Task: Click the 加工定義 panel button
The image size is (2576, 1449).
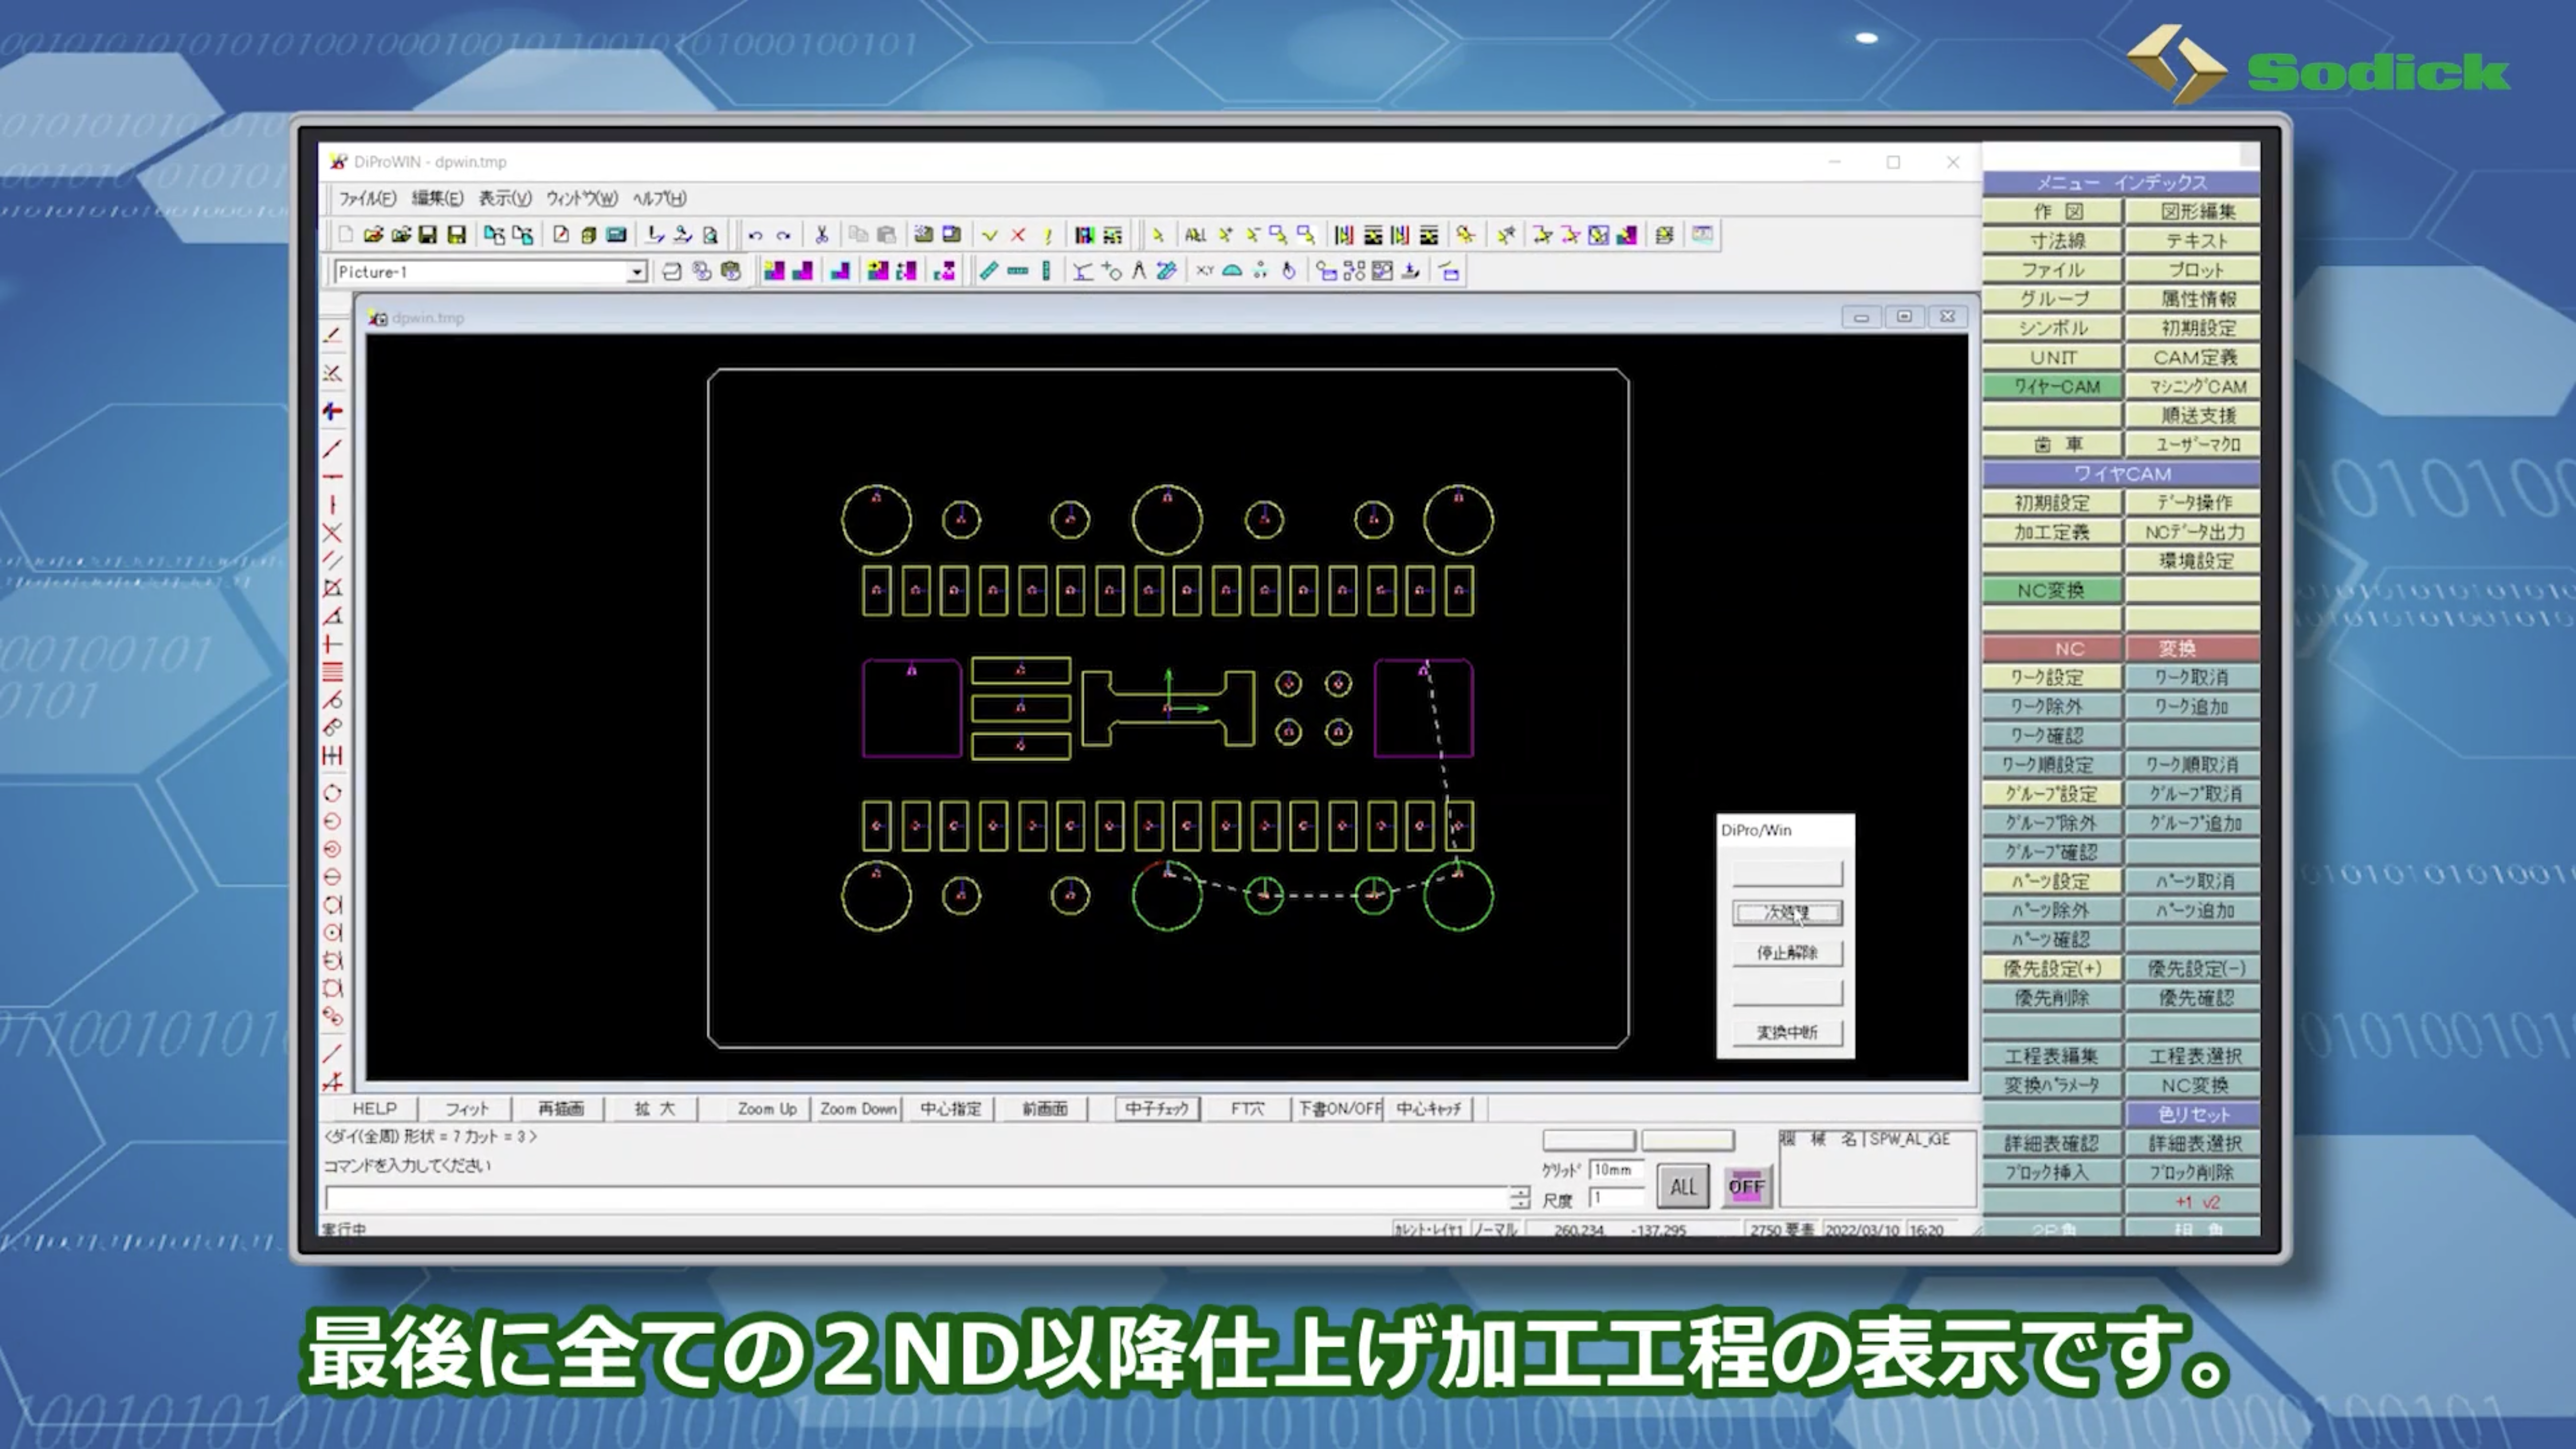Action: click(2052, 532)
